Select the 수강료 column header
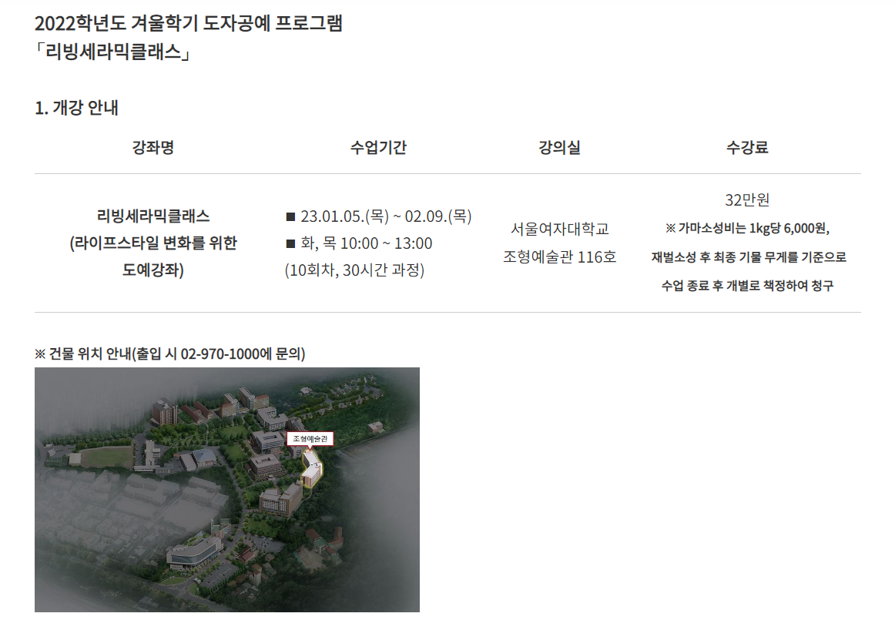This screenshot has width=895, height=630. click(x=747, y=148)
